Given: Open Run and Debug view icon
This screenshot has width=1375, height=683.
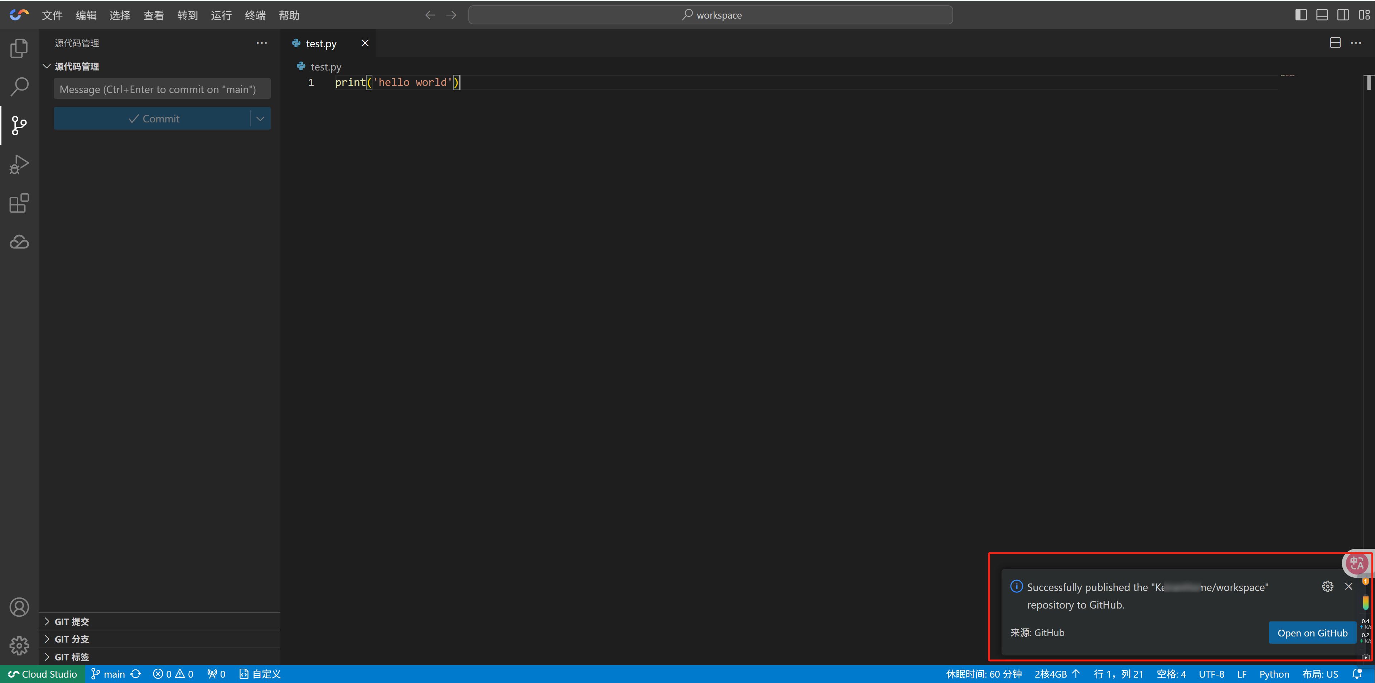Looking at the screenshot, I should point(19,164).
